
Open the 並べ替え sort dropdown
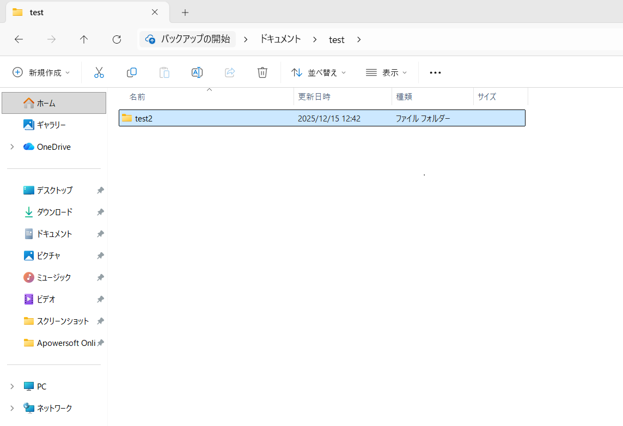pos(319,72)
